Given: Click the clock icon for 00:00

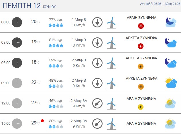Looking at the screenshot, I should point(17,22).
